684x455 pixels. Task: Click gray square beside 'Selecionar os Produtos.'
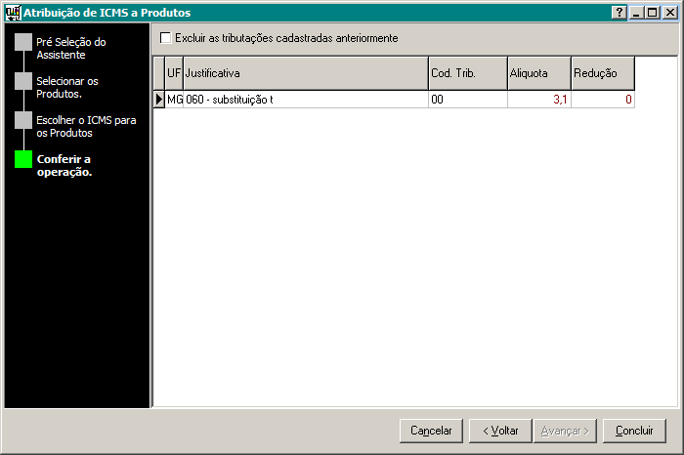click(23, 81)
